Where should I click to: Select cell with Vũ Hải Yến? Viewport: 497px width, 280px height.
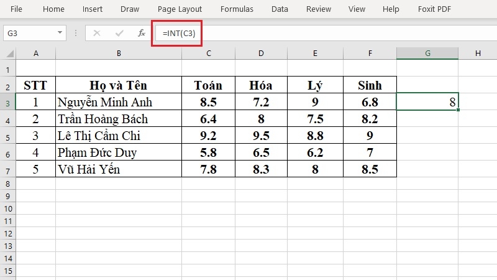coord(119,169)
